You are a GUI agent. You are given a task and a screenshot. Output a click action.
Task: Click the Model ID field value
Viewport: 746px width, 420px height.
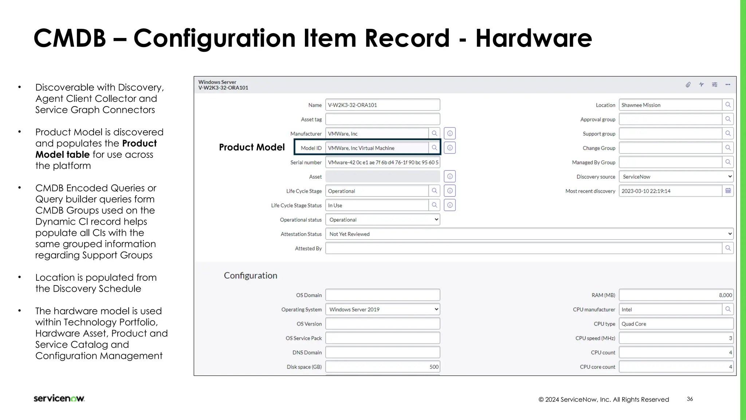click(x=377, y=148)
